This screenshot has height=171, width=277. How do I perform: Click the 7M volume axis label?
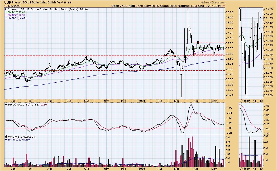click(228, 138)
